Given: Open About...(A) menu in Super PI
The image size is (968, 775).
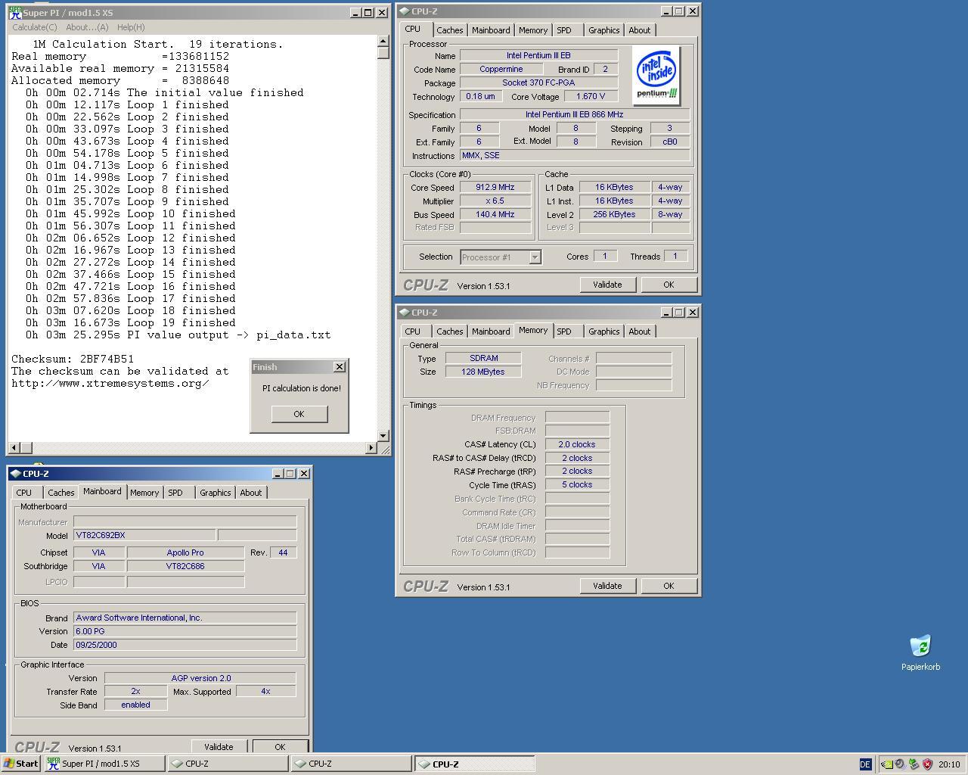Looking at the screenshot, I should coord(87,27).
